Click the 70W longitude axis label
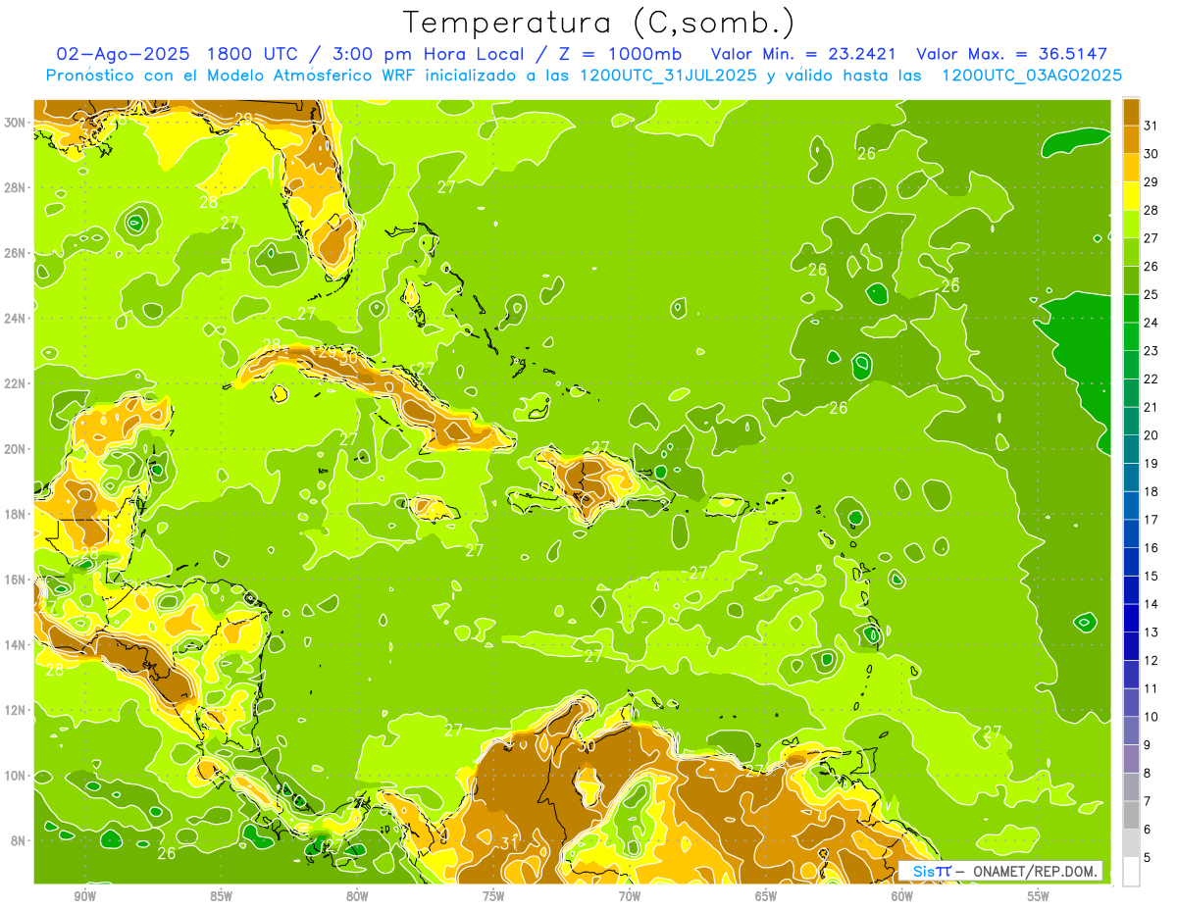 630,896
